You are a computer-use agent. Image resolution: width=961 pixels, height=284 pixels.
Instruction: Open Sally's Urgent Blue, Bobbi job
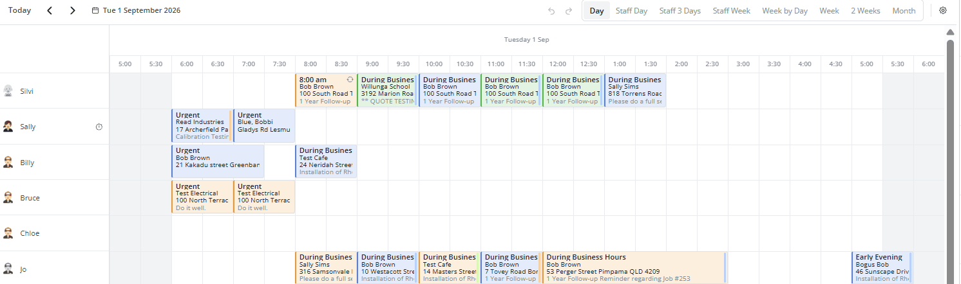(264, 126)
